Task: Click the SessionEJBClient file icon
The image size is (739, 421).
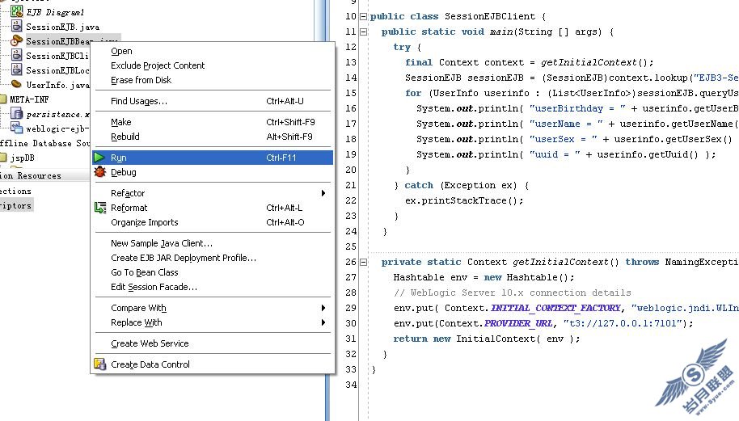Action: [x=16, y=55]
